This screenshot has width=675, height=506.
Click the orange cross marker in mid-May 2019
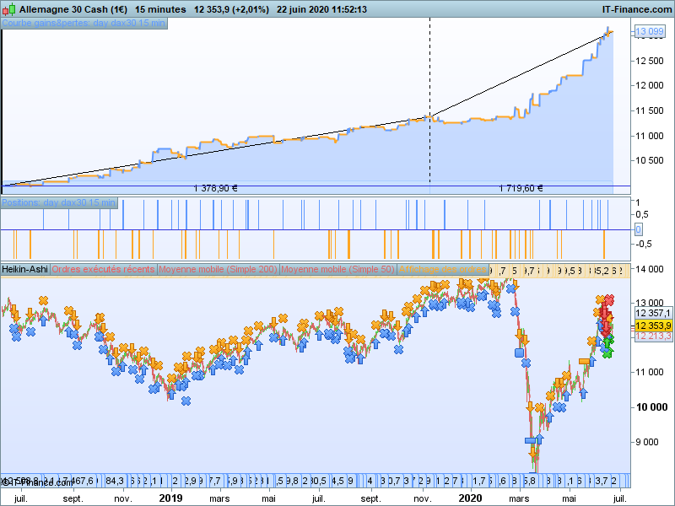point(283,319)
